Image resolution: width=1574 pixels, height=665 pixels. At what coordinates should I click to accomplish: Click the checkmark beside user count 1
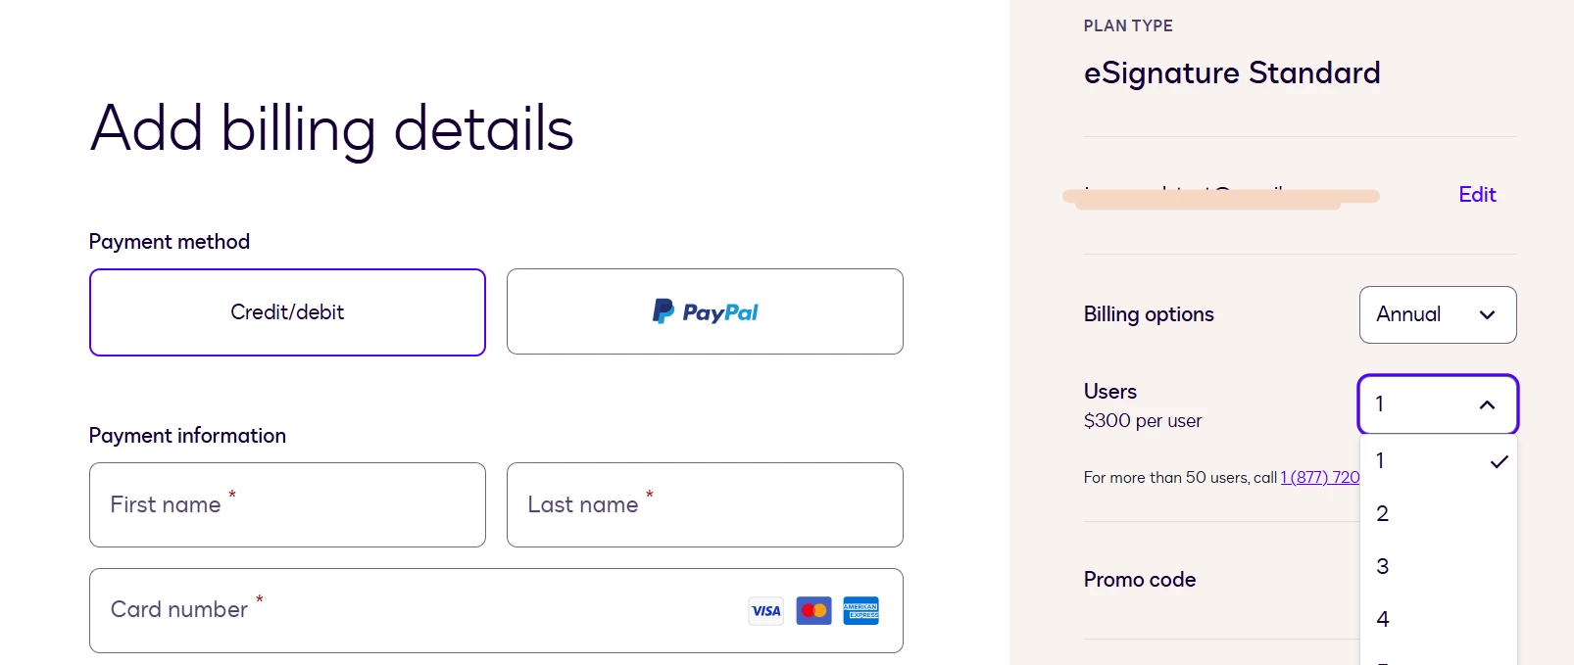point(1499,461)
